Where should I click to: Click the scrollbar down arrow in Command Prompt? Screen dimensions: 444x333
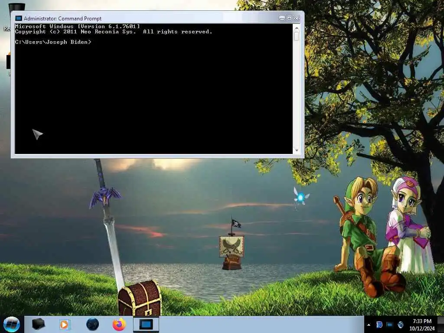point(297,150)
